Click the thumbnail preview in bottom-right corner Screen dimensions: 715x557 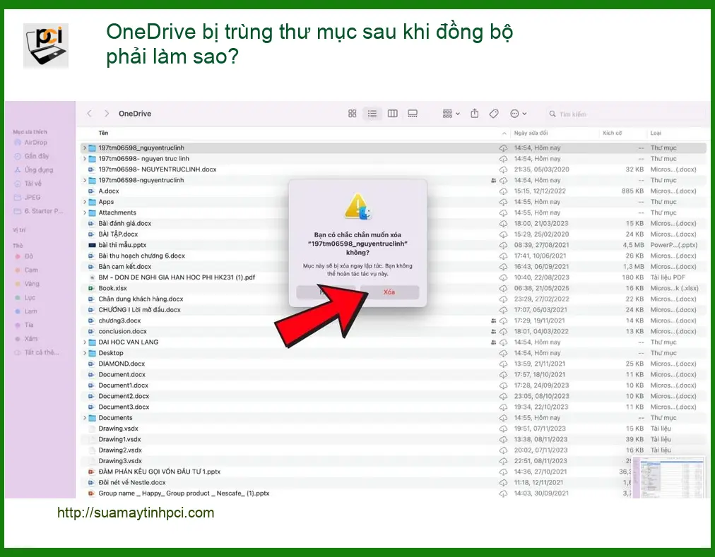[x=670, y=477]
